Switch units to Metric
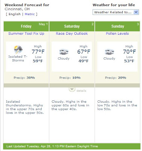The width and height of the screenshot is (142, 151). (x=30, y=14)
